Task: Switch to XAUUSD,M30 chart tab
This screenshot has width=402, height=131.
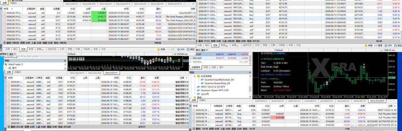Action: pyautogui.click(x=377, y=101)
